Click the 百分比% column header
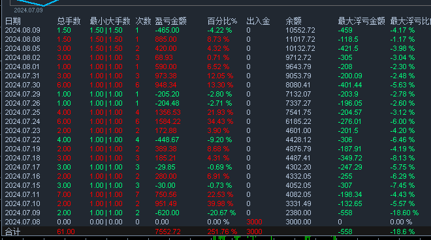The width and height of the screenshot is (431, 240). coord(222,21)
